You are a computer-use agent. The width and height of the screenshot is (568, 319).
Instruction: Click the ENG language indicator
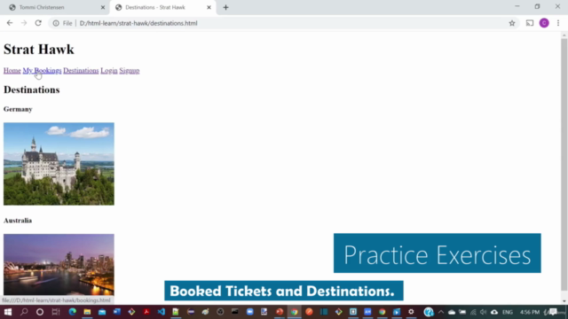(508, 312)
